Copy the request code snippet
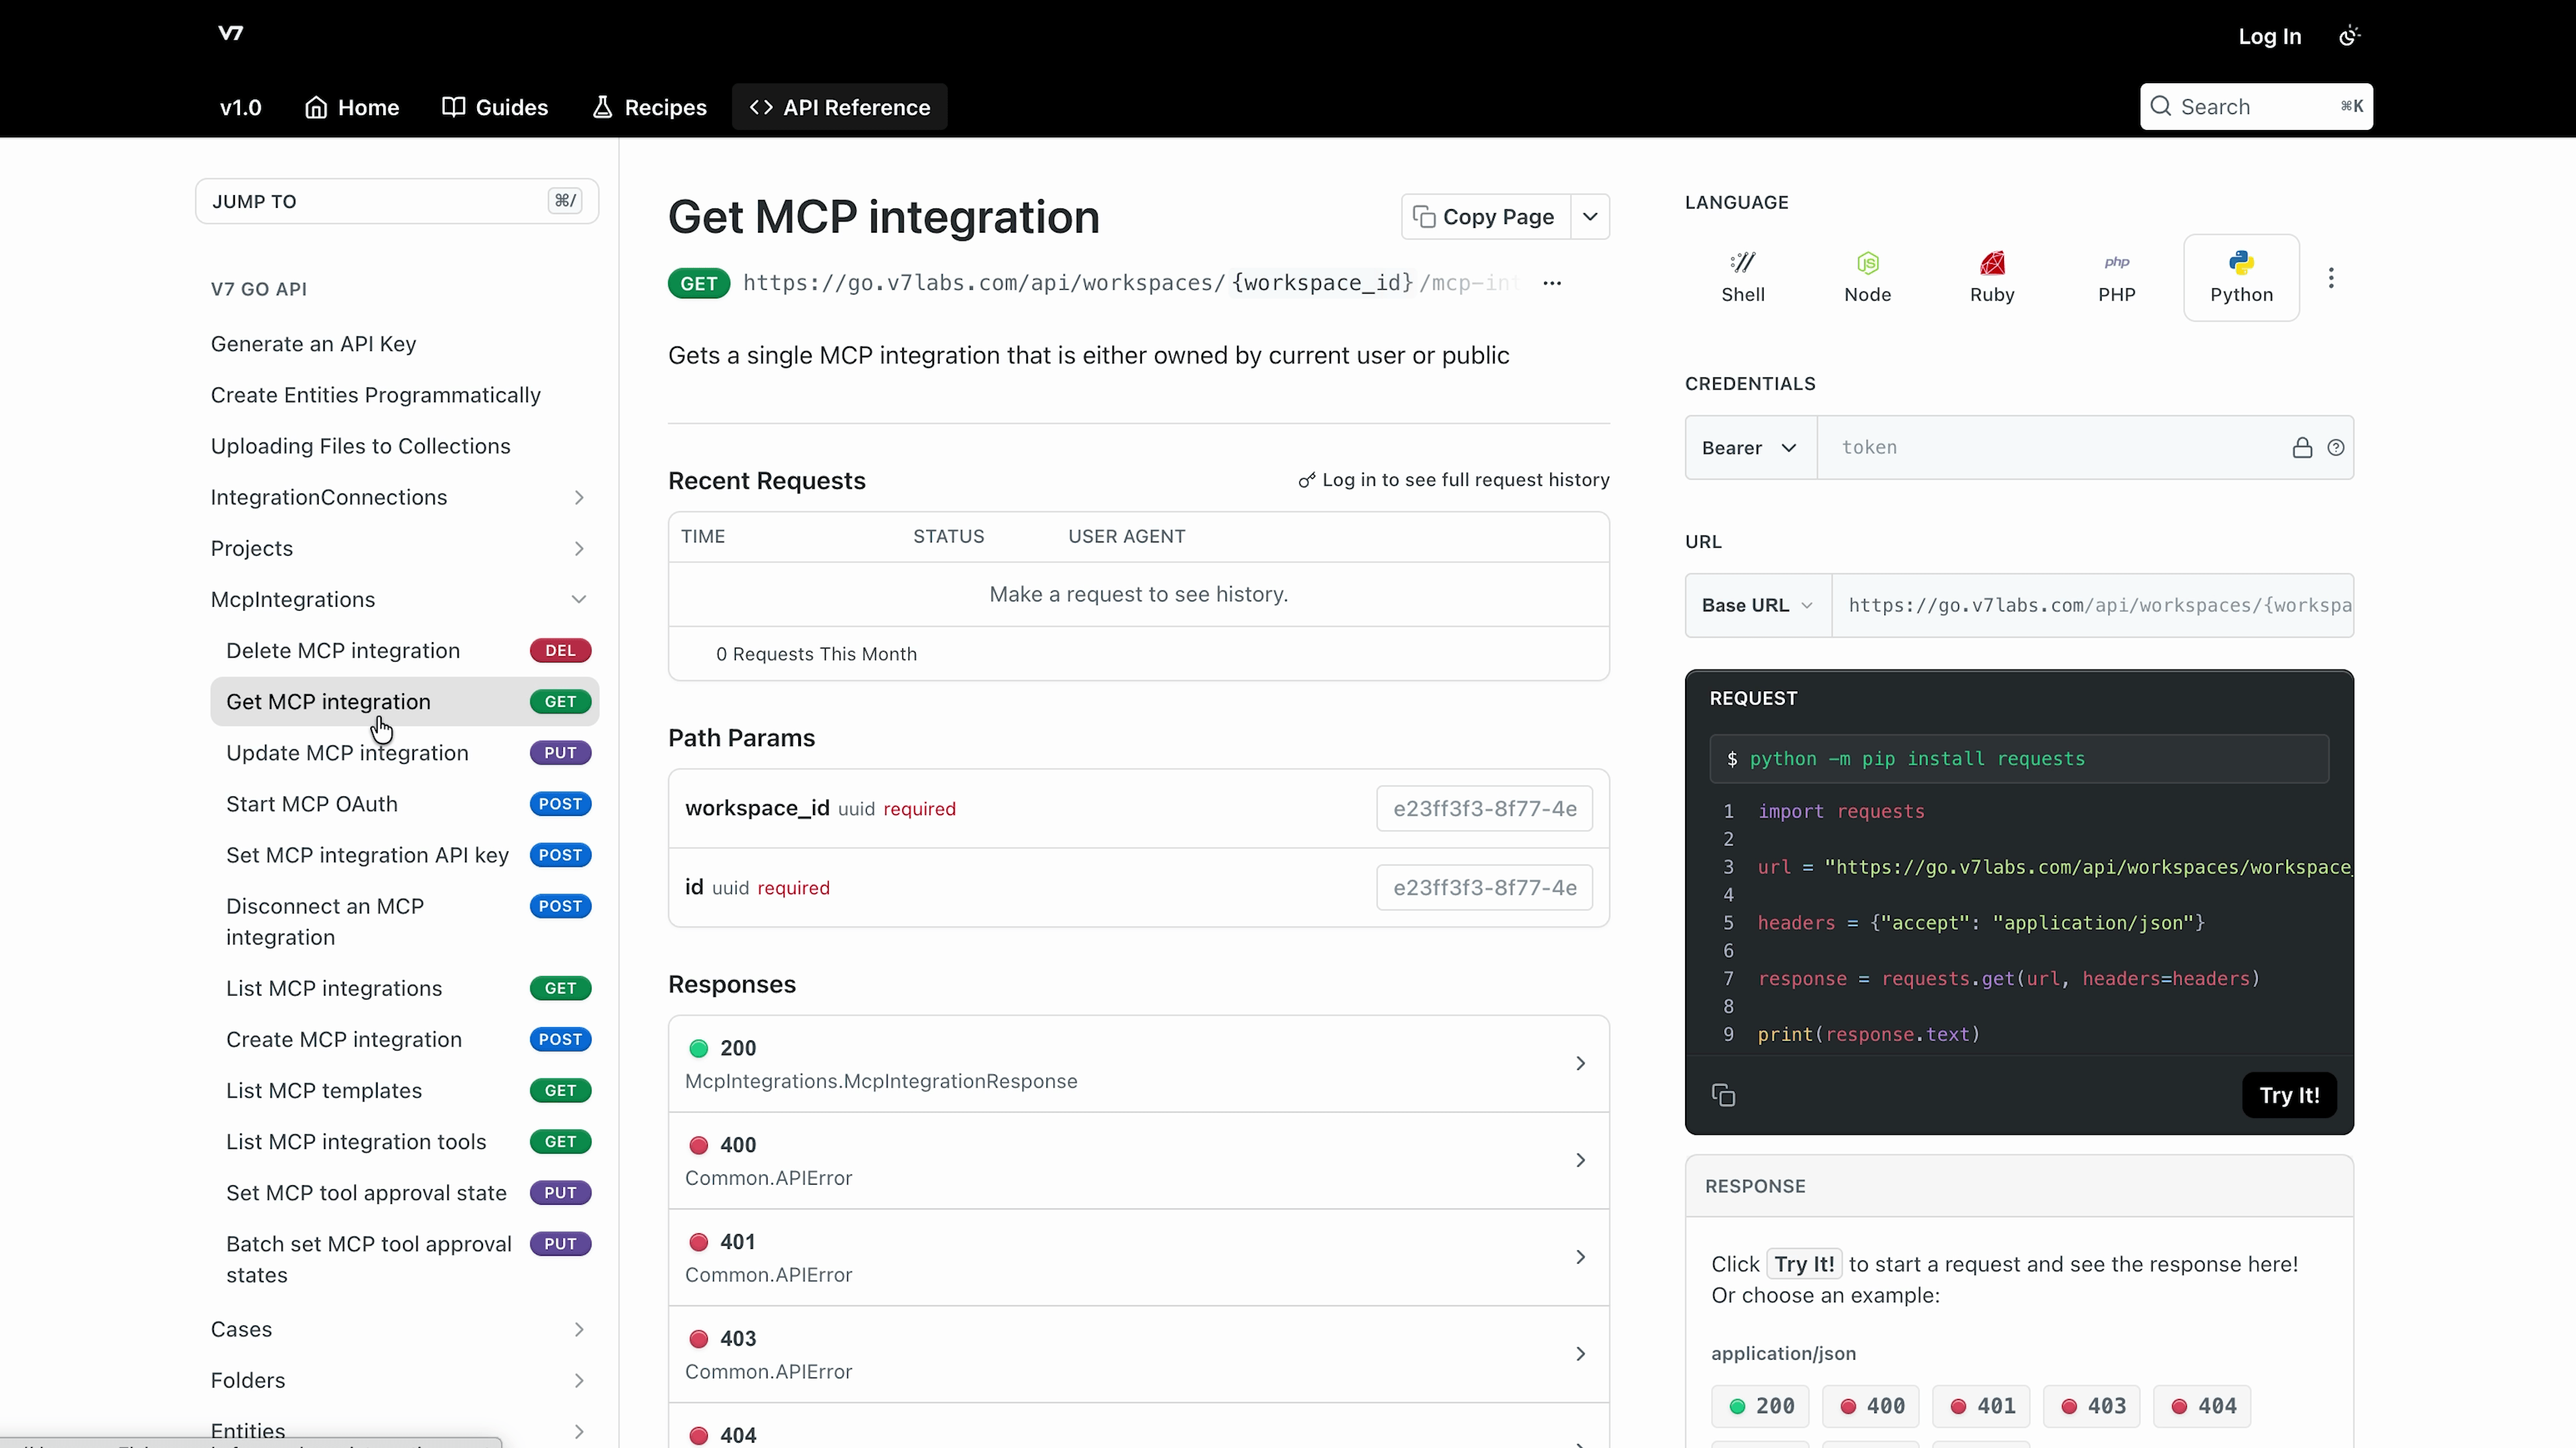Image resolution: width=2576 pixels, height=1448 pixels. coord(1723,1095)
